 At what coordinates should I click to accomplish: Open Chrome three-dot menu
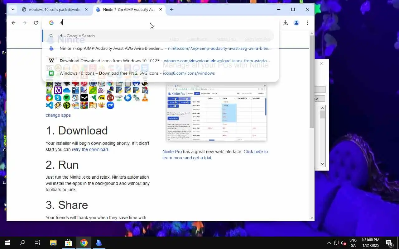pyautogui.click(x=308, y=23)
